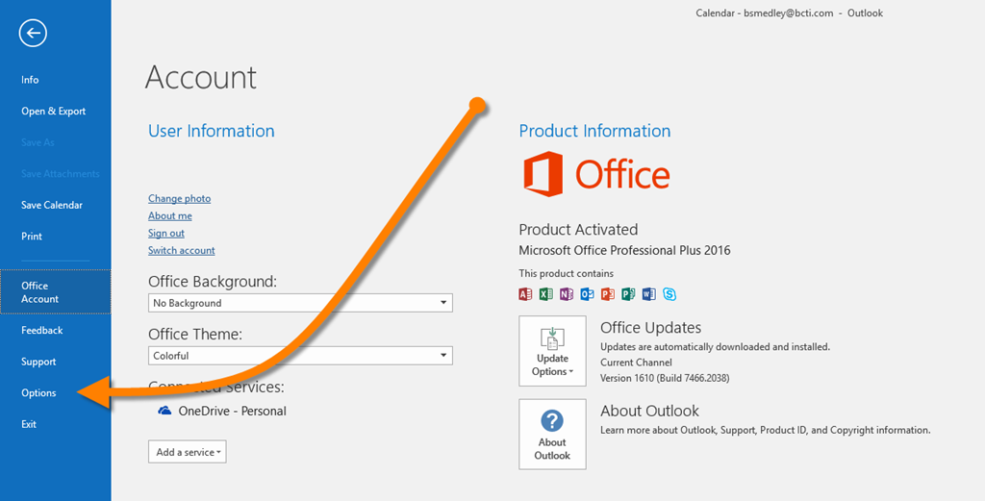
Task: Expand the Office Theme combo box
Action: coord(300,356)
